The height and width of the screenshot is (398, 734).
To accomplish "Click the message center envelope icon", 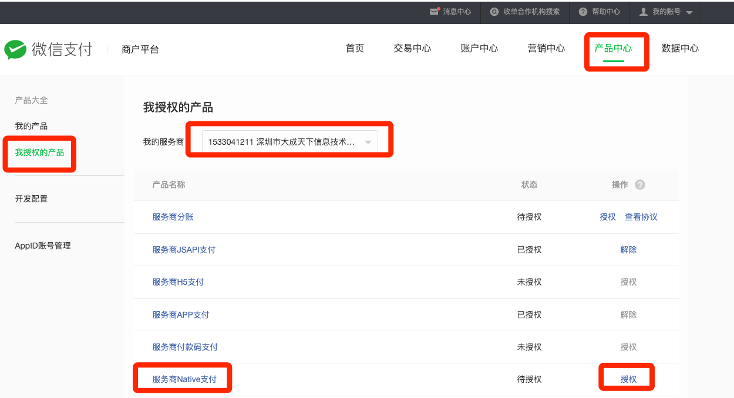I will pyautogui.click(x=435, y=11).
